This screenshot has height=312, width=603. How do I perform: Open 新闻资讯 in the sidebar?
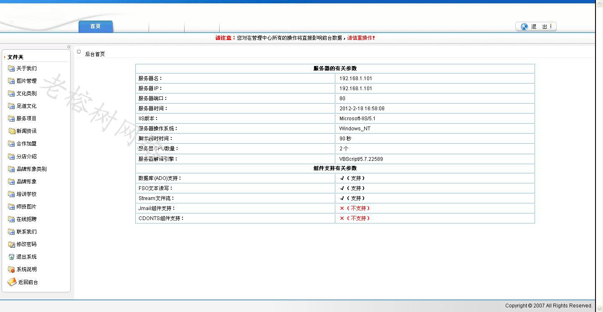click(27, 131)
